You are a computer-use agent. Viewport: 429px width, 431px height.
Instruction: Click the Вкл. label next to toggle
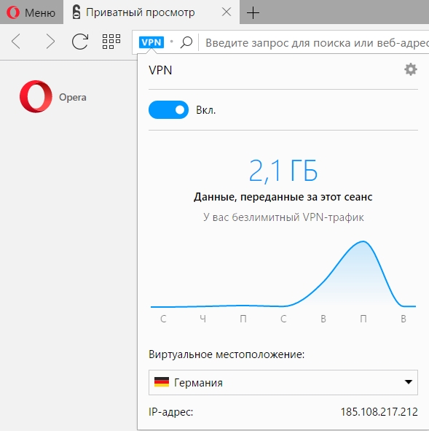pyautogui.click(x=206, y=110)
